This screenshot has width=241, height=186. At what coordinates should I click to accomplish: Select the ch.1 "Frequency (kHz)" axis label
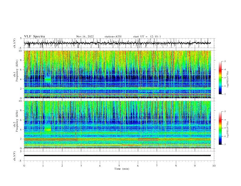17,71
